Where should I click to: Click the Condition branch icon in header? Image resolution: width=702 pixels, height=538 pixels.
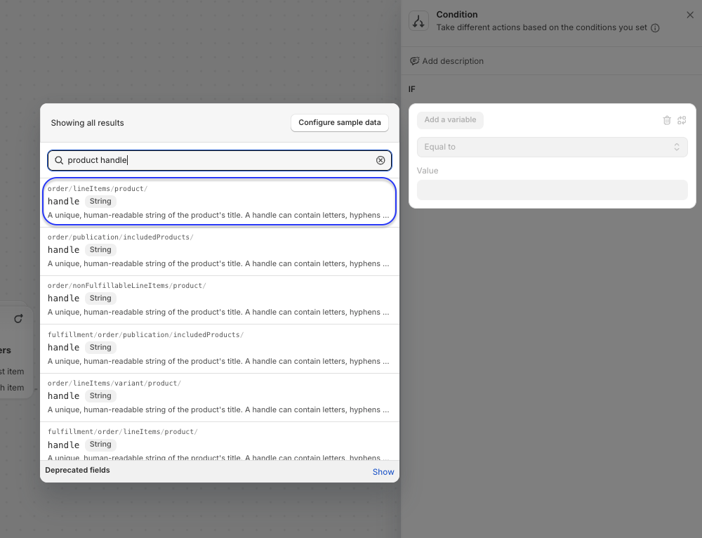[x=419, y=21]
